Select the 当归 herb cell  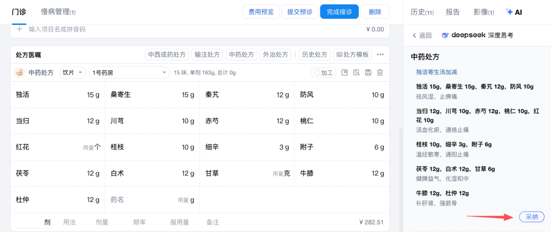click(x=58, y=121)
